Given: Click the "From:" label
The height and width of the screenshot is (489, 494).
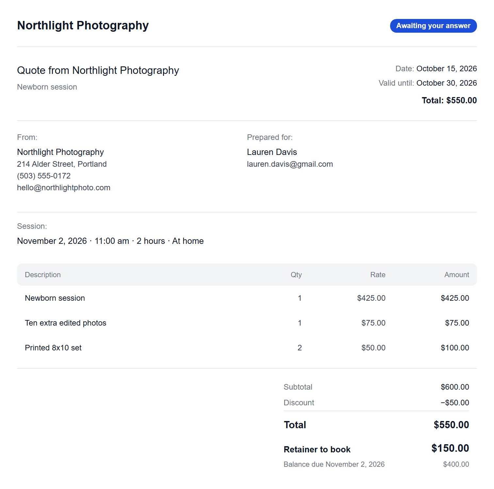Looking at the screenshot, I should (27, 137).
